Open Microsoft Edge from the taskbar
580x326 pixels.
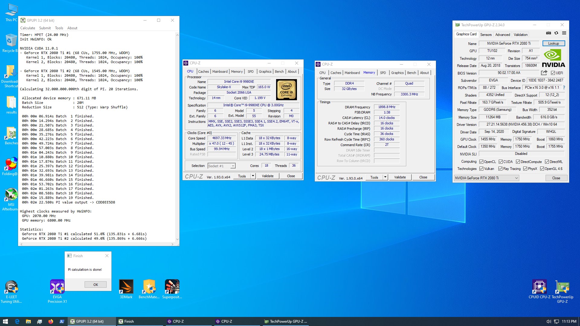pyautogui.click(x=17, y=321)
